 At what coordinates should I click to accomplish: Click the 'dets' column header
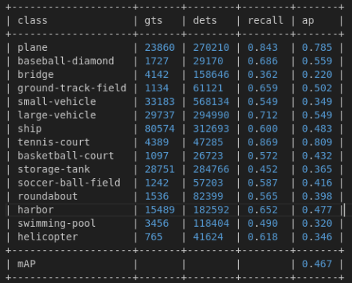click(x=204, y=20)
